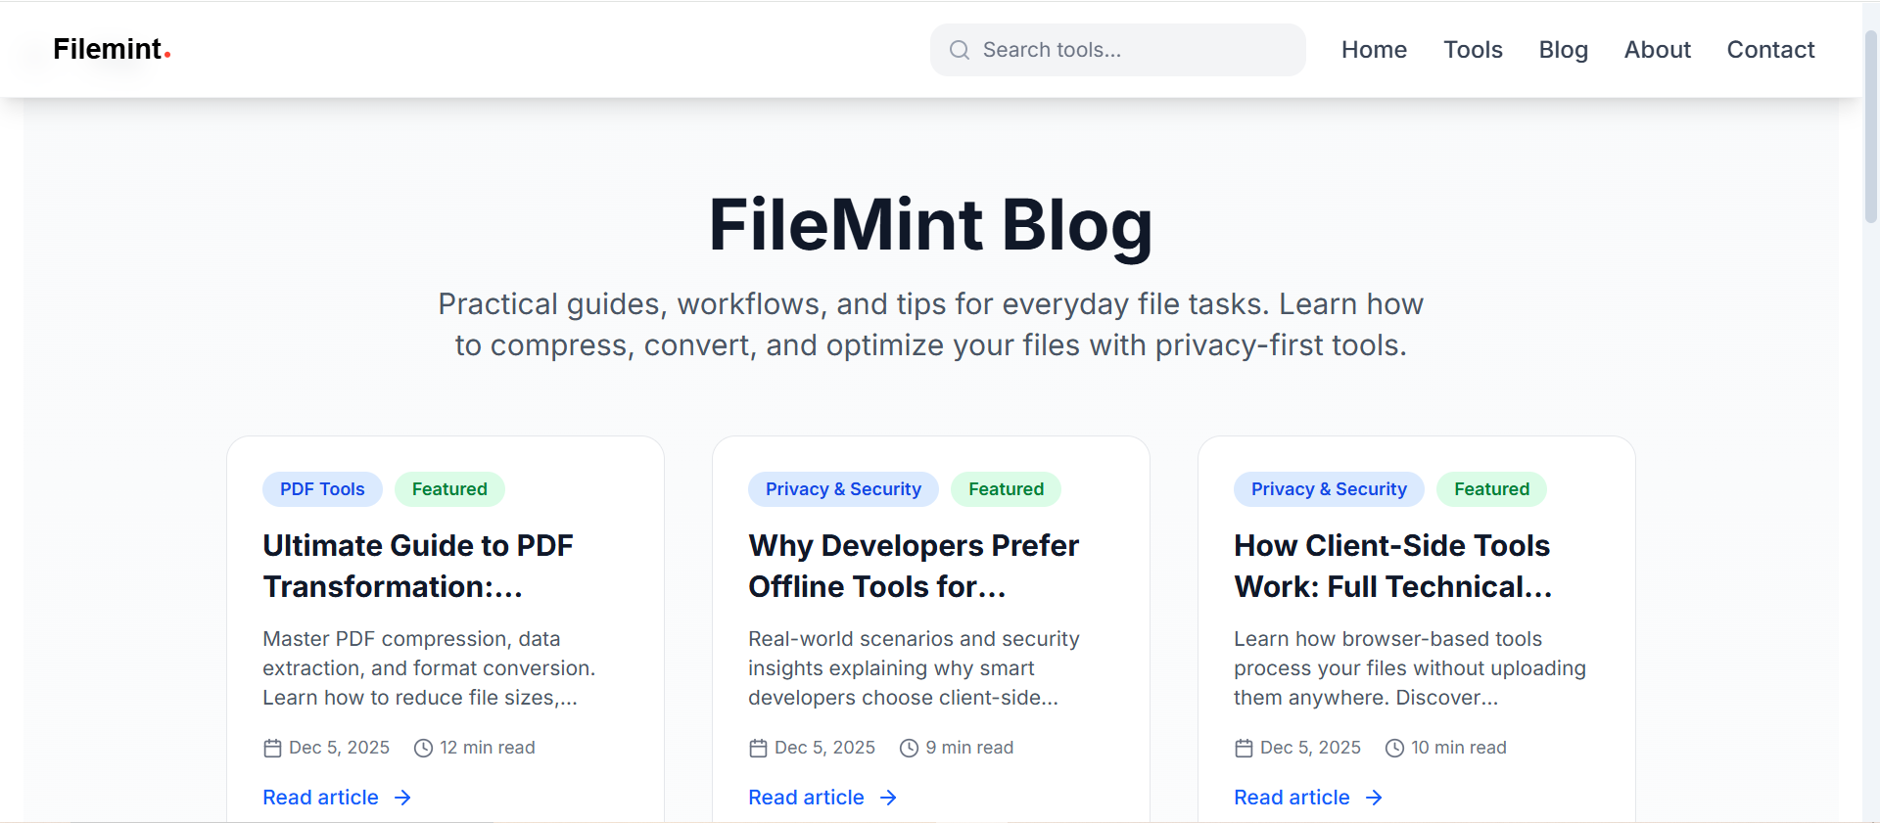Open the Tools nav link
This screenshot has width=1880, height=823.
[1473, 50]
